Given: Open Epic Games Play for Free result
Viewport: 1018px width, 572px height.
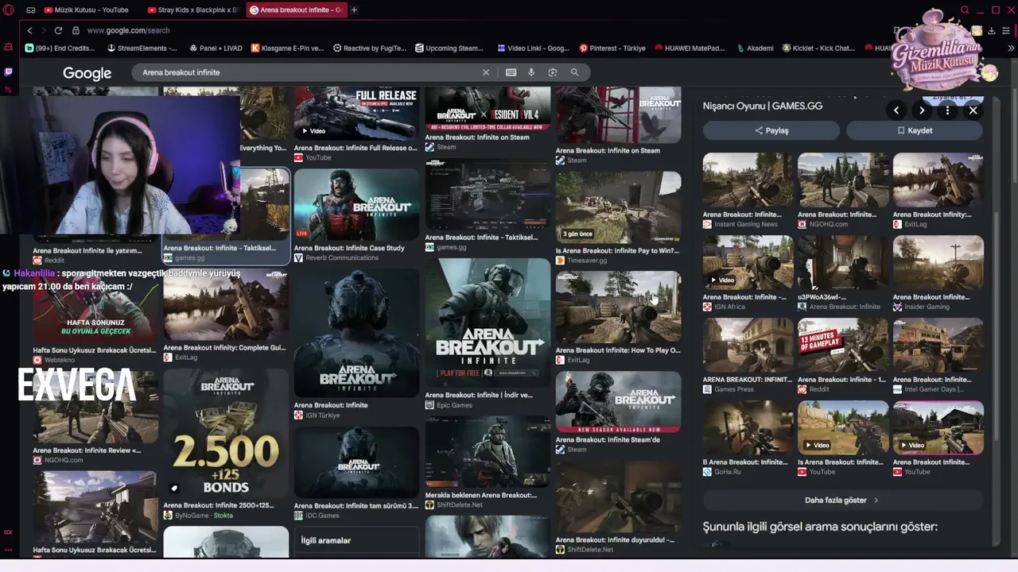Looking at the screenshot, I should click(x=488, y=323).
